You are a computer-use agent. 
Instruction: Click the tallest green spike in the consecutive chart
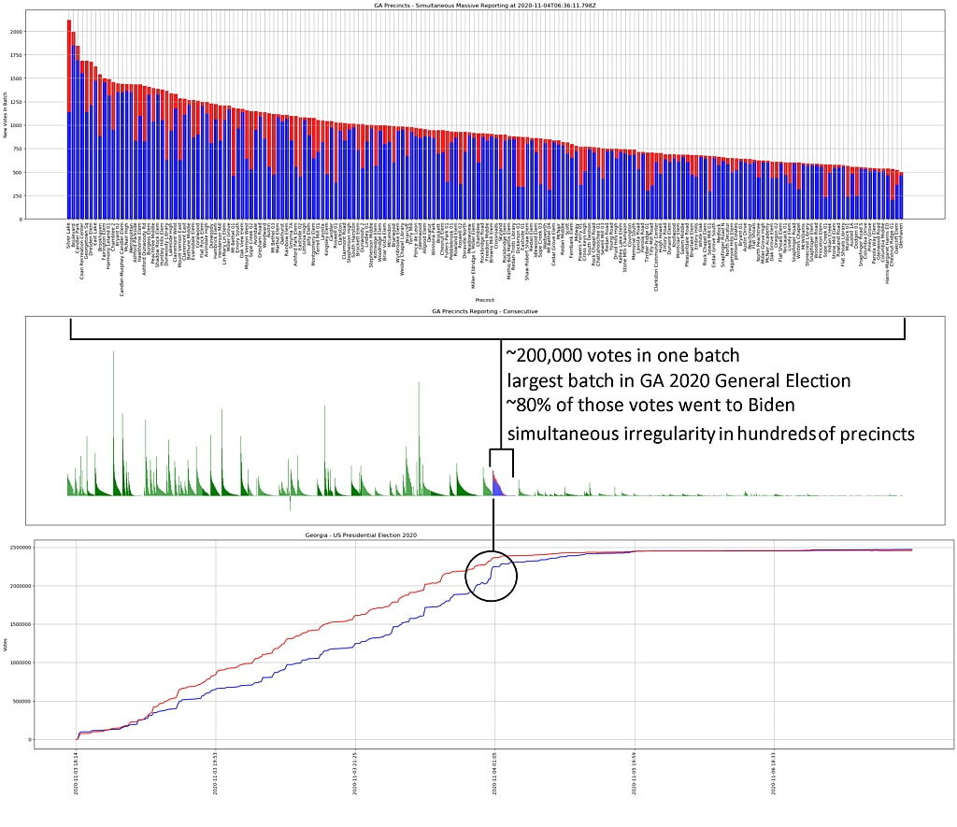[113, 423]
